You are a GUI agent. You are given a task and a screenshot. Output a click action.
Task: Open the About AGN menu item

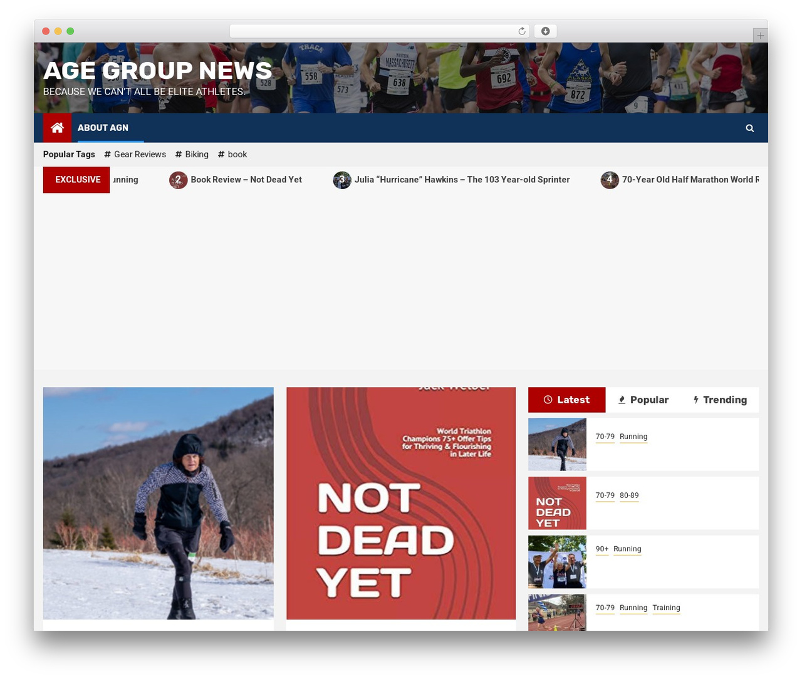(x=103, y=128)
